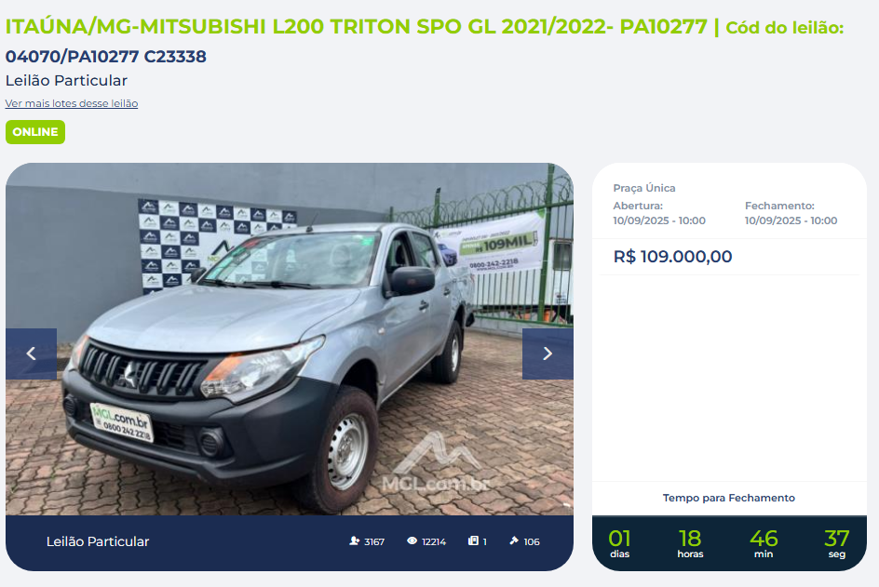879x587 pixels.
Task: Click the R$ 109.000,00 price value
Action: (672, 257)
